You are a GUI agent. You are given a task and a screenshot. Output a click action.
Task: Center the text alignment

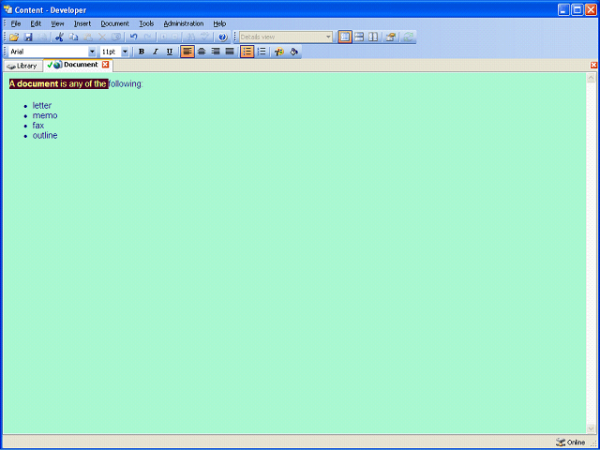202,52
